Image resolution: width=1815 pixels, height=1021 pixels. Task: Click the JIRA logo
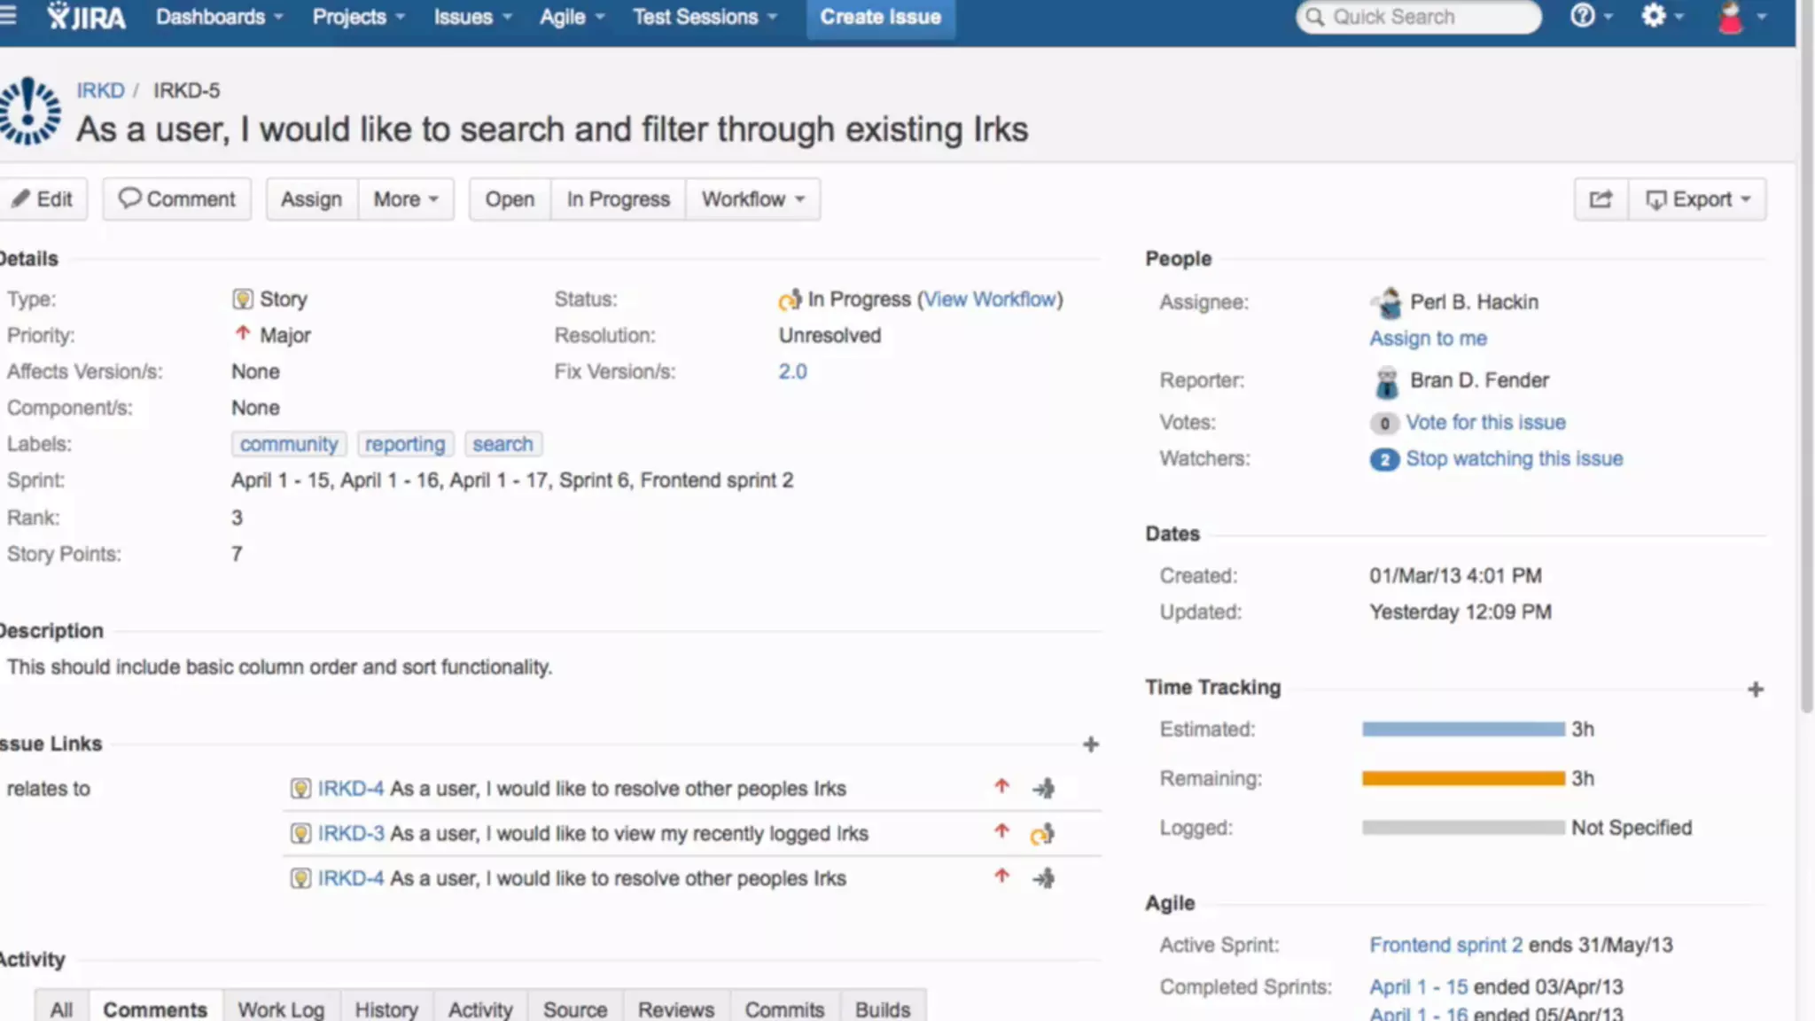(87, 17)
